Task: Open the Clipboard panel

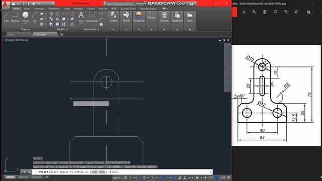Action: [x=177, y=17]
